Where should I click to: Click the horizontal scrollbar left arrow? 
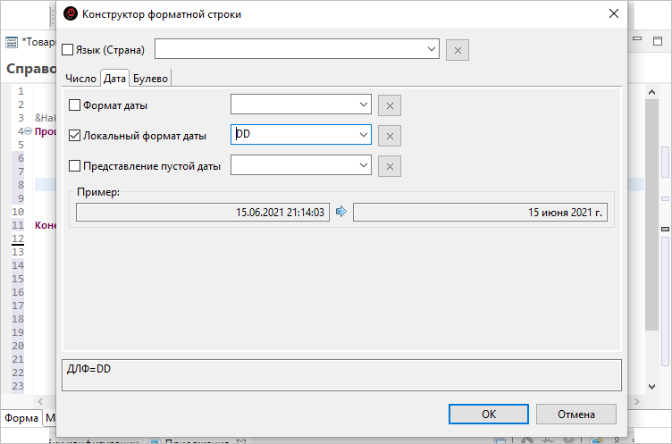[40, 402]
